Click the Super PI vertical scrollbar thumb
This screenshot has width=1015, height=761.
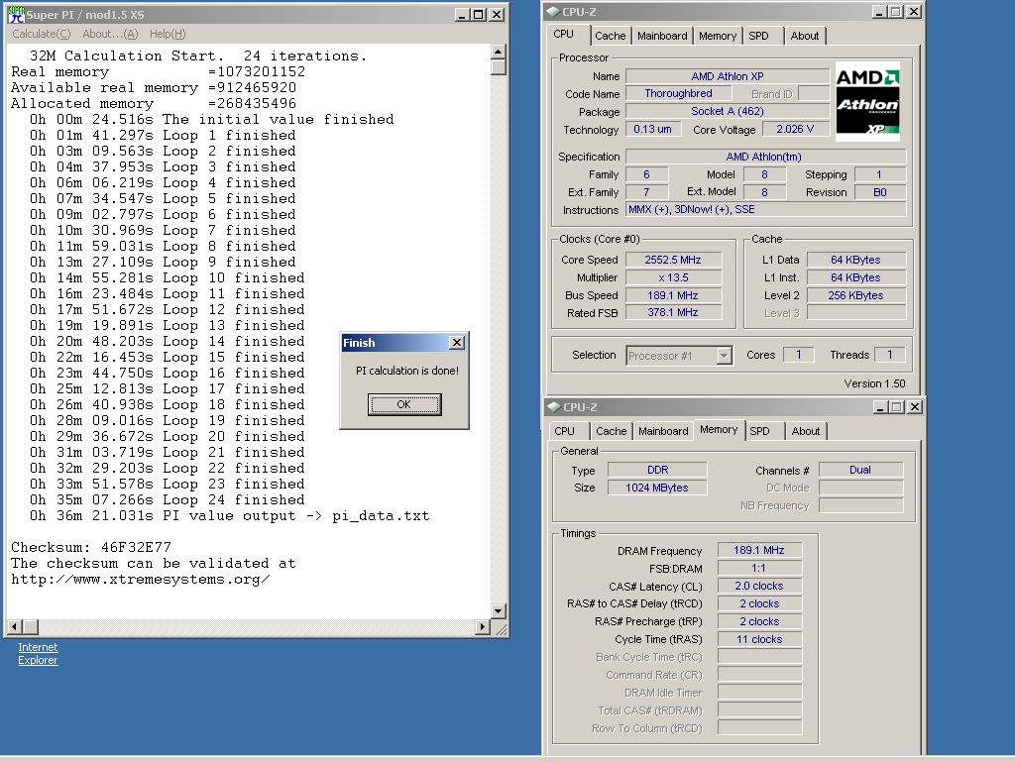498,66
